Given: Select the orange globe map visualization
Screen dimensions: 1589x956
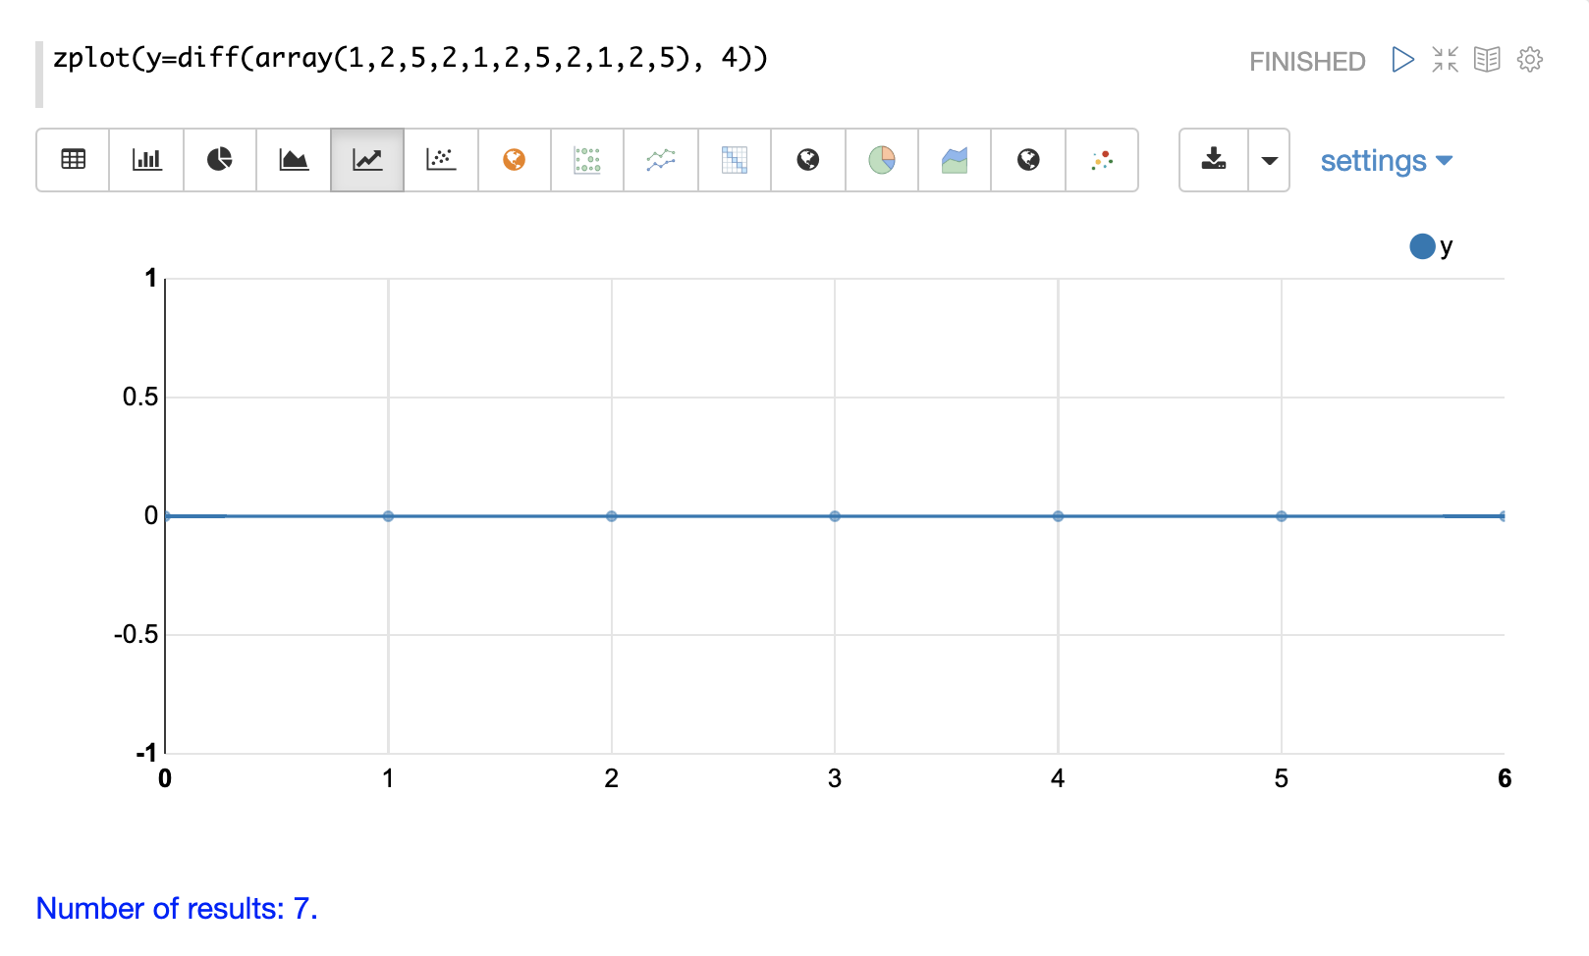Looking at the screenshot, I should (x=515, y=160).
